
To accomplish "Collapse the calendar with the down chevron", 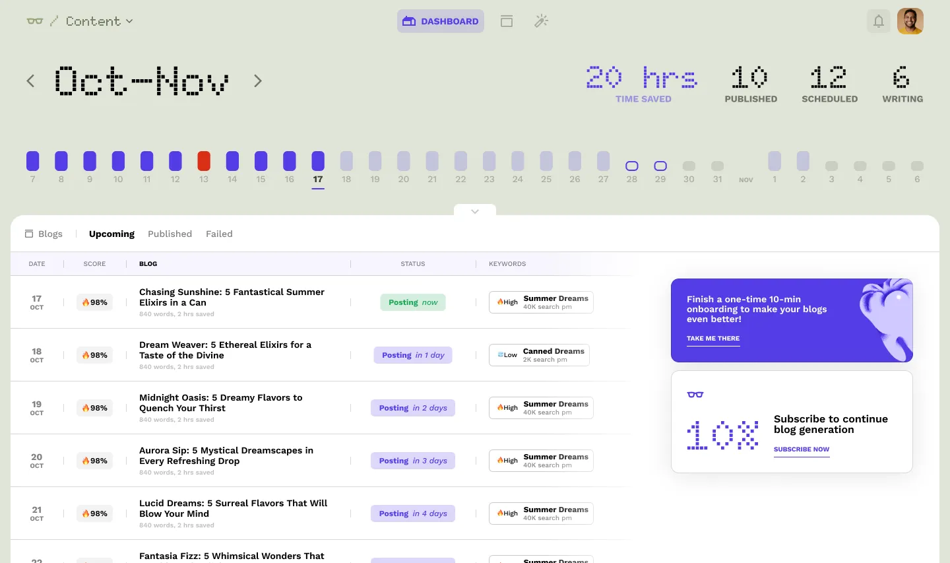I will pos(475,211).
